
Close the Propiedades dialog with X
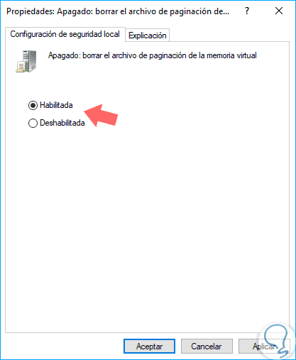(279, 11)
